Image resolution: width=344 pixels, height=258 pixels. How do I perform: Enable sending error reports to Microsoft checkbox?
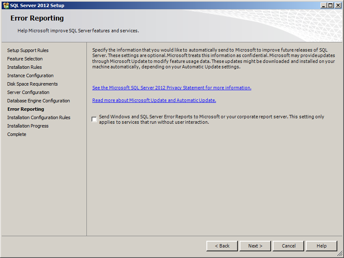[x=94, y=120]
